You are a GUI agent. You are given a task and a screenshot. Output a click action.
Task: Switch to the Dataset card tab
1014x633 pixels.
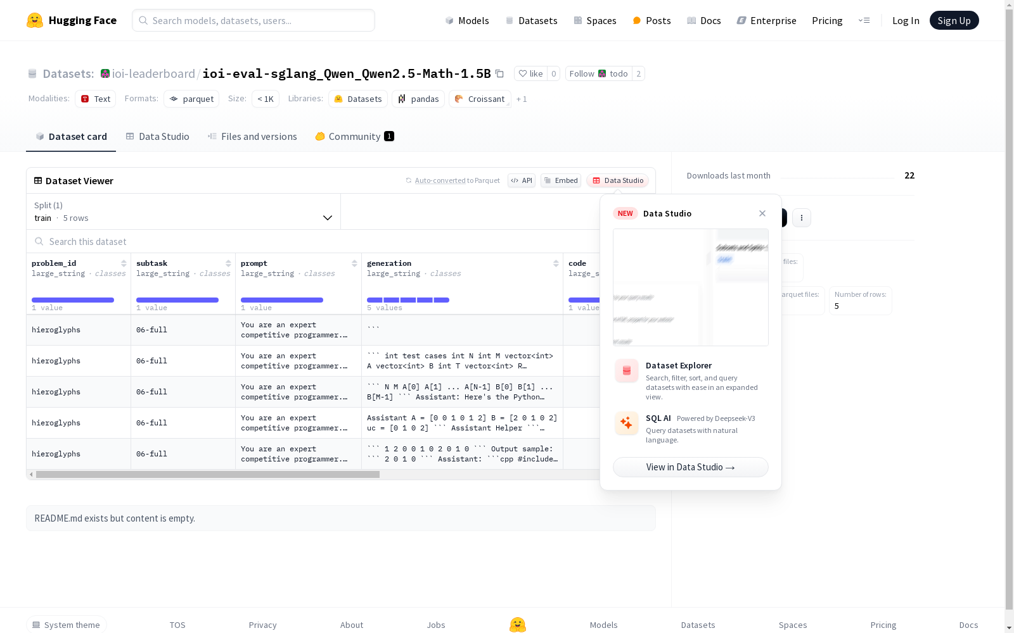[71, 137]
